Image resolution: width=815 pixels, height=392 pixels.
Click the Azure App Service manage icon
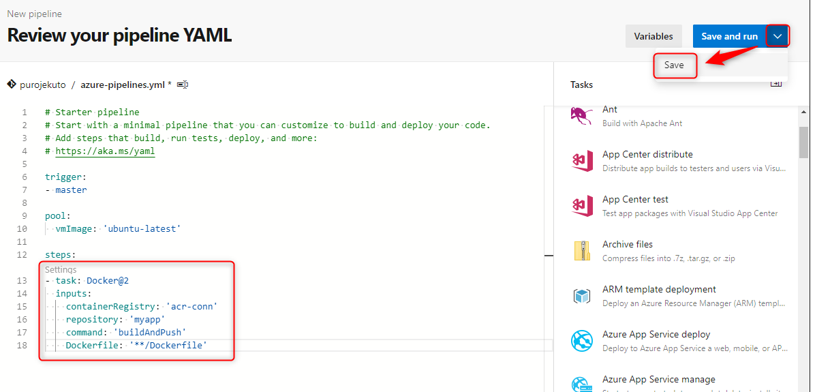click(582, 384)
